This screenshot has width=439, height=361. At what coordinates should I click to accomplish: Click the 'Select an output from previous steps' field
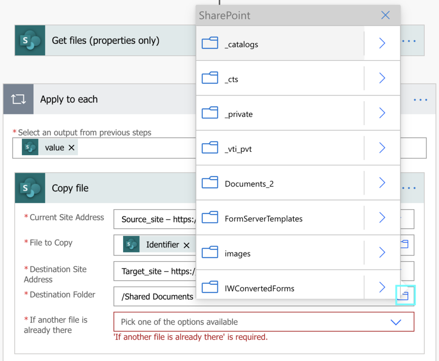pyautogui.click(x=219, y=148)
